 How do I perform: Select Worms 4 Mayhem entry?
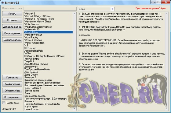pos(48,40)
